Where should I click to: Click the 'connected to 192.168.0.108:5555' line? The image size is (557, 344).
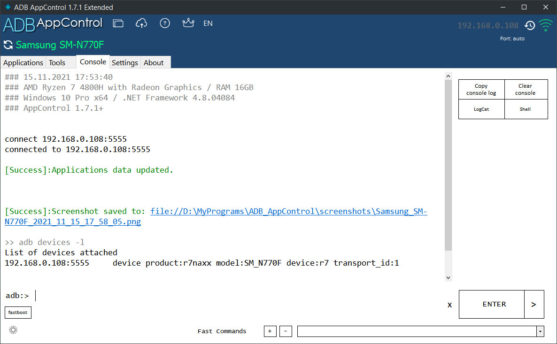pyautogui.click(x=77, y=149)
